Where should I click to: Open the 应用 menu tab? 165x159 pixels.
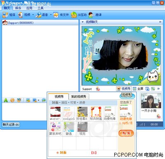(29, 8)
